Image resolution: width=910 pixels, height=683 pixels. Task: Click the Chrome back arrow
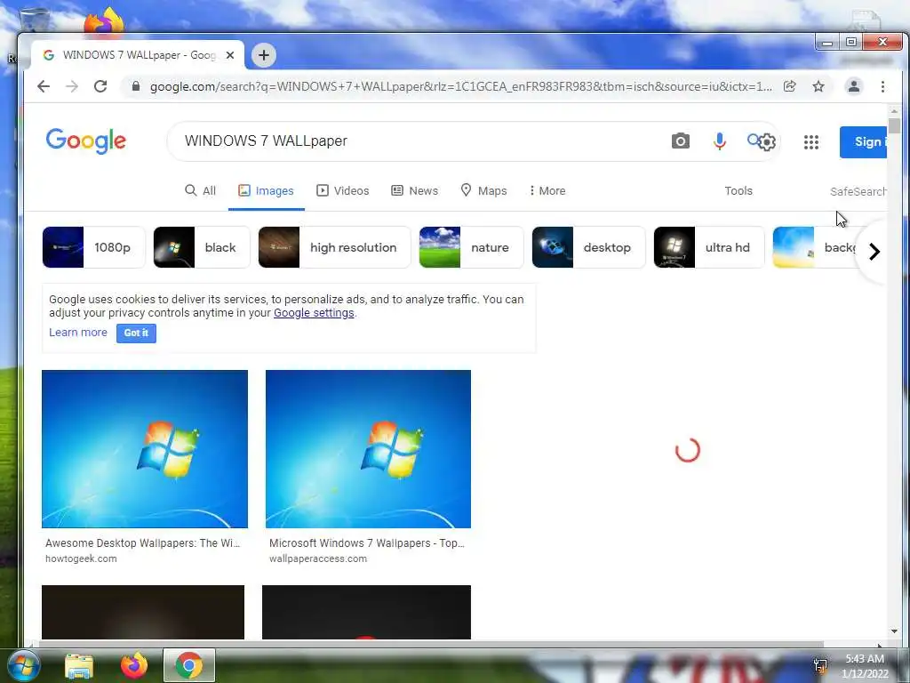point(44,86)
